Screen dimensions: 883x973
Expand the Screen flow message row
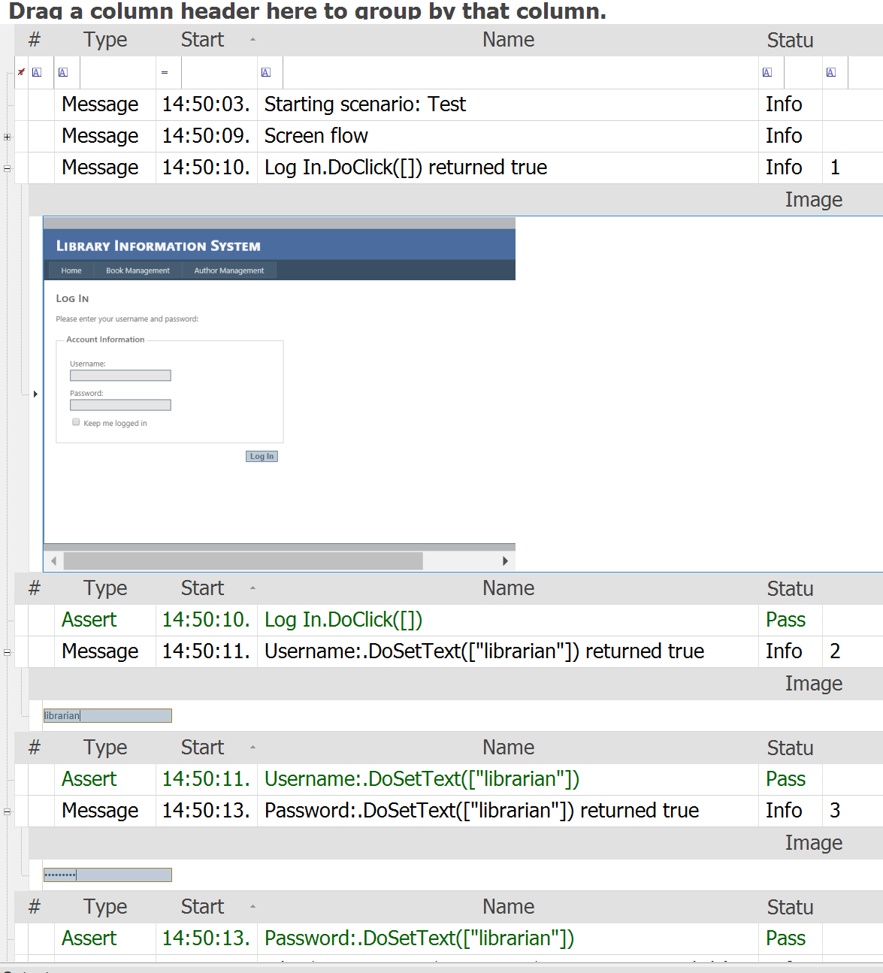pyautogui.click(x=7, y=137)
